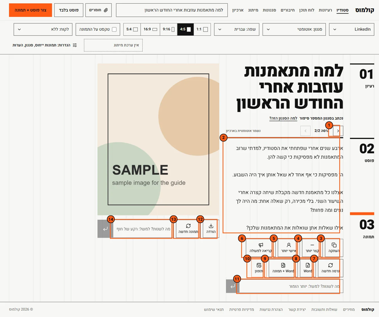The image size is (379, 317).
Task: Open the סטודיו tab
Action: click(342, 10)
